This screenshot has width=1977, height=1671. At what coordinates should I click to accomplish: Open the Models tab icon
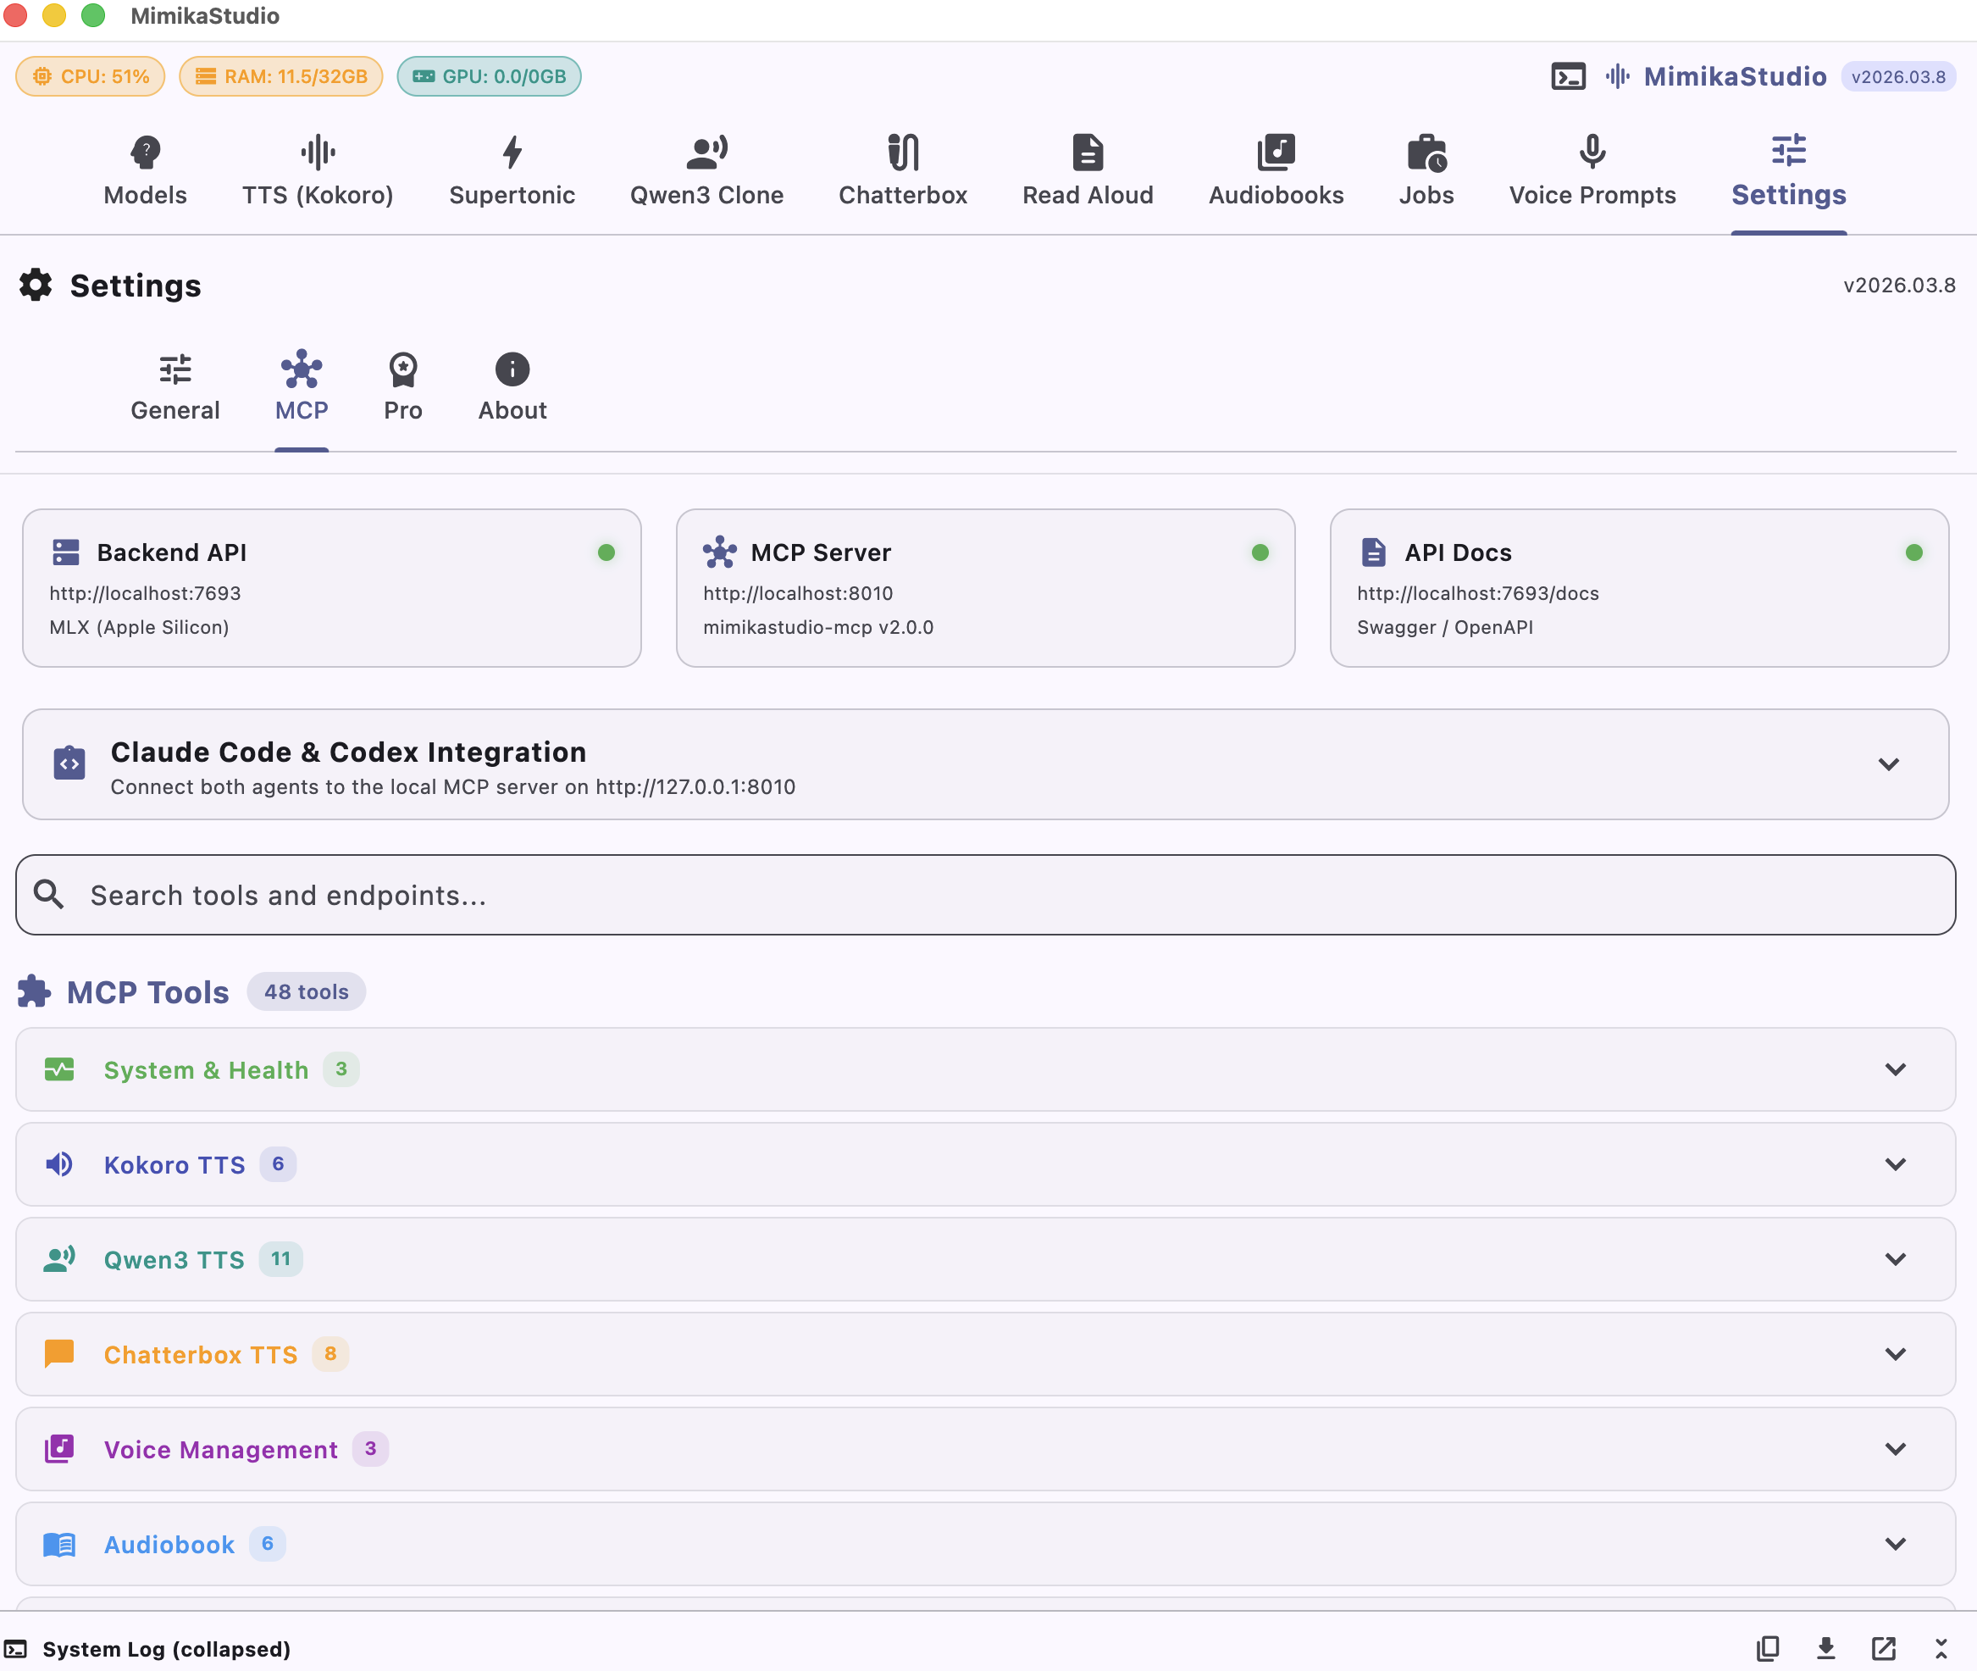[x=145, y=152]
